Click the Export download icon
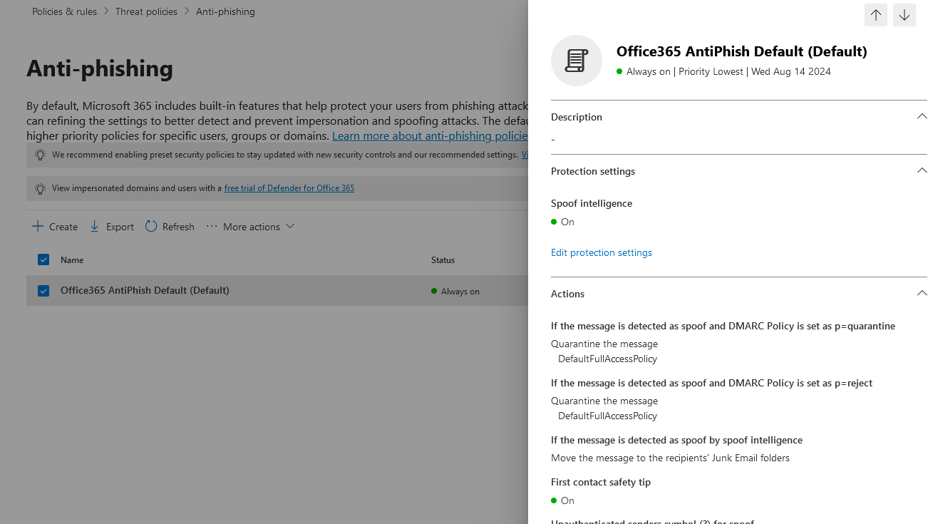Screen dimensions: 928x524 click(x=95, y=227)
